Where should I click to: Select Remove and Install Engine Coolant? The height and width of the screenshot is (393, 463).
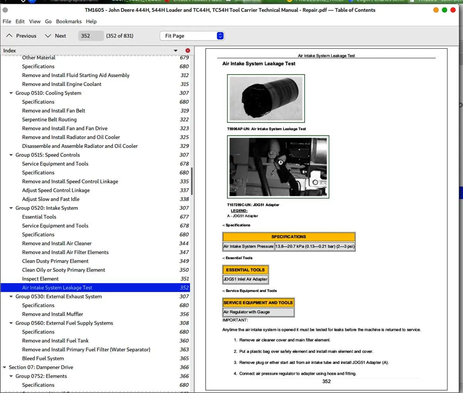(62, 84)
